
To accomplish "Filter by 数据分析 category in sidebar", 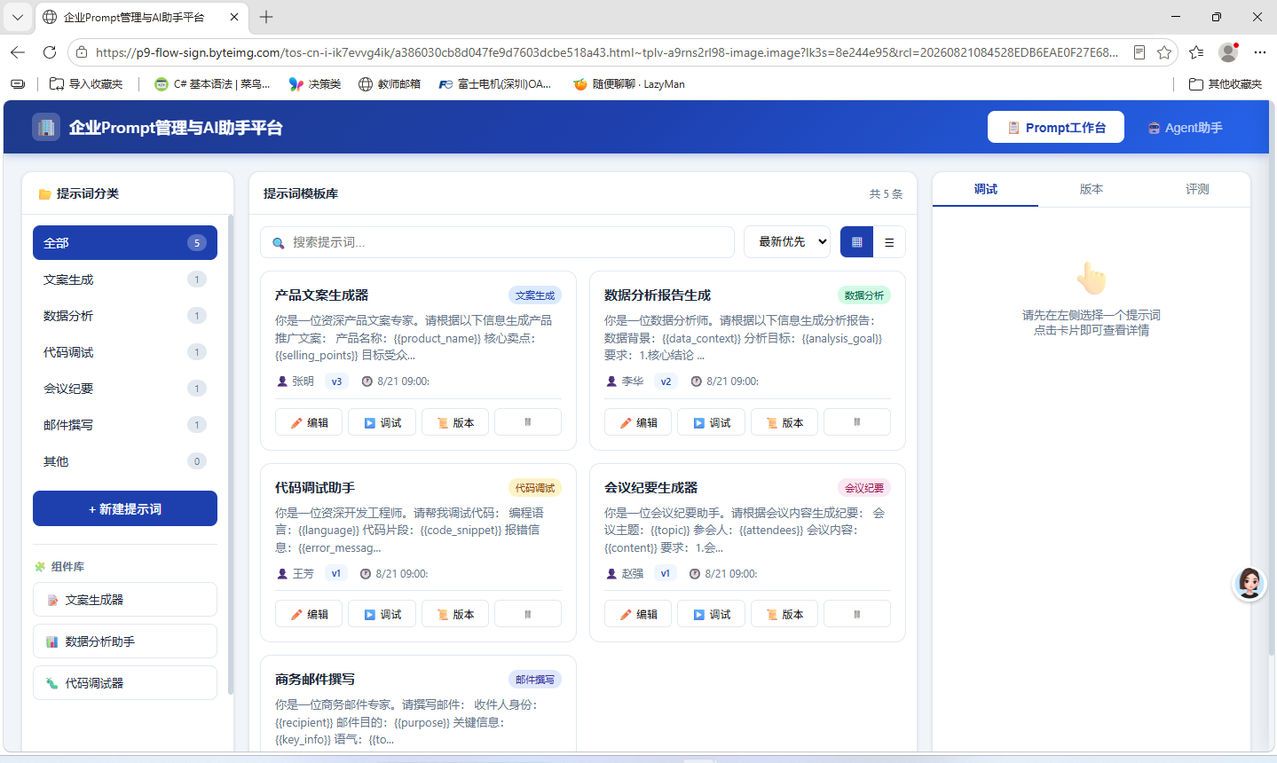I will pyautogui.click(x=125, y=316).
